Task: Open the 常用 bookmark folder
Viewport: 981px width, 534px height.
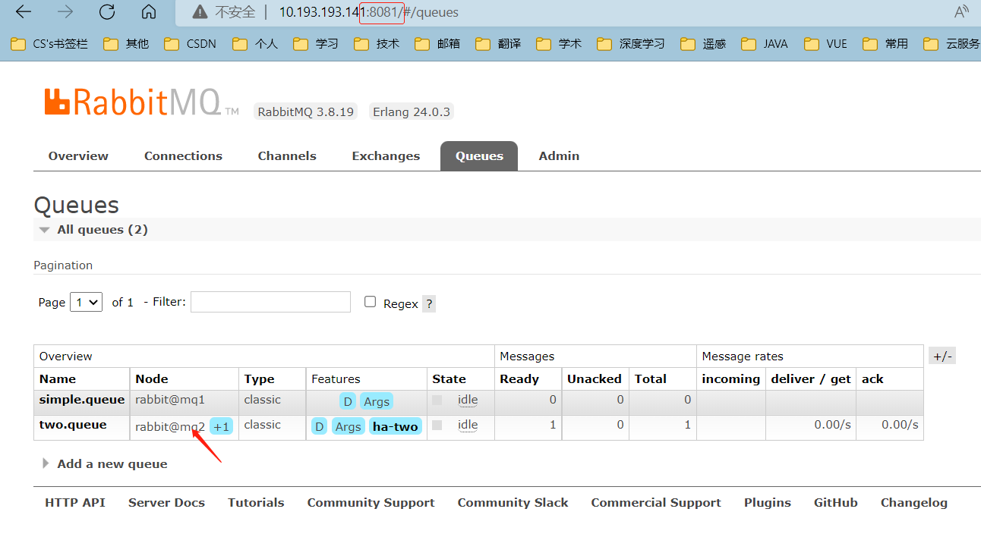Action: pyautogui.click(x=885, y=44)
